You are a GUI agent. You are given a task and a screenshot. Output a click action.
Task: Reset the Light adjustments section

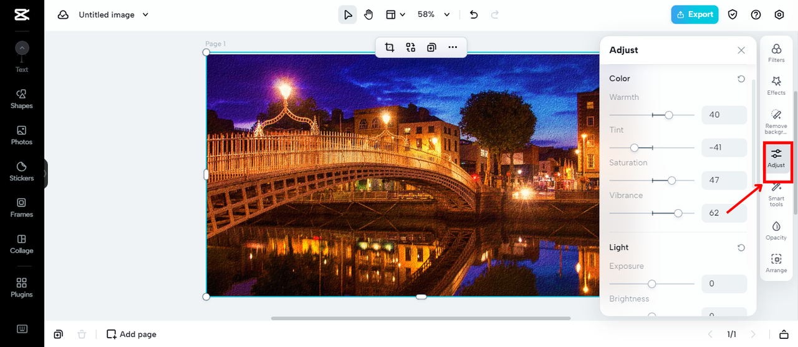point(741,248)
